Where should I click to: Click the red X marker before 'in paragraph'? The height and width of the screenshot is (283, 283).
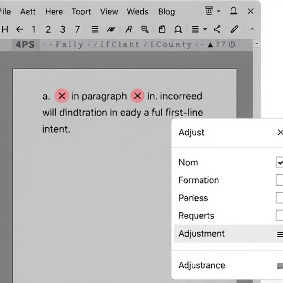62,96
